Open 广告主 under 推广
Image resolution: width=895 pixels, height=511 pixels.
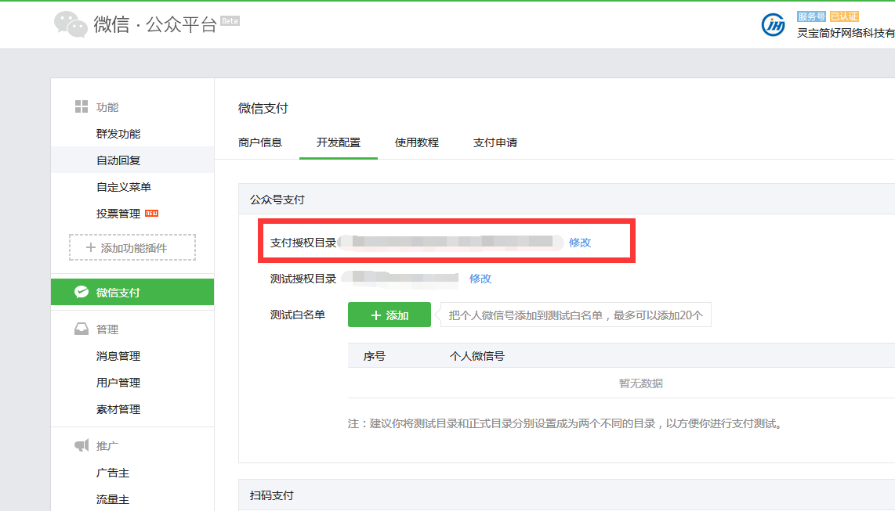click(113, 473)
